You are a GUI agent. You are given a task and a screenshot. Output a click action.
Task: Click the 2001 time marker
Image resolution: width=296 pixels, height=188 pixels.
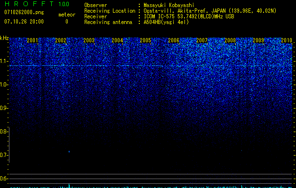(x=32, y=40)
